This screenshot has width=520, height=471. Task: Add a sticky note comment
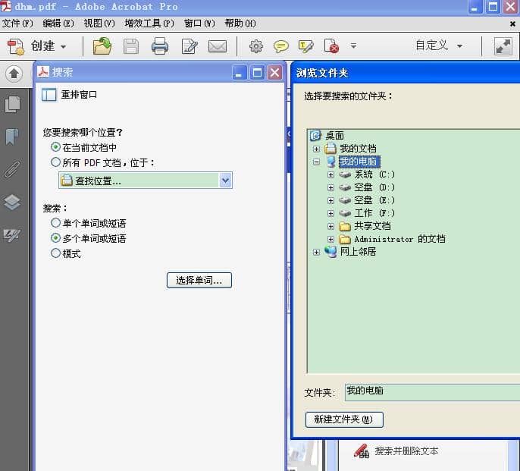coord(281,46)
